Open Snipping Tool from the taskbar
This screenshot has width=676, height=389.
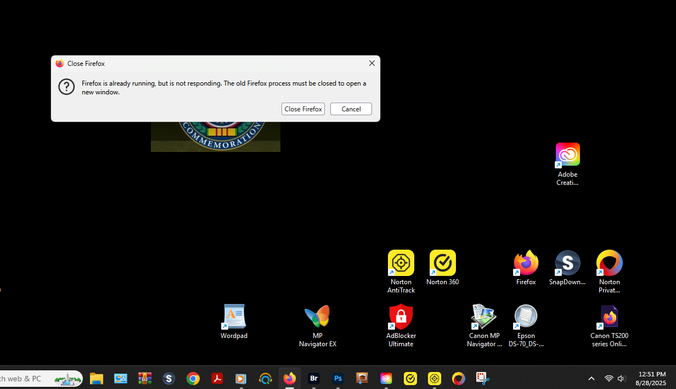coord(482,379)
